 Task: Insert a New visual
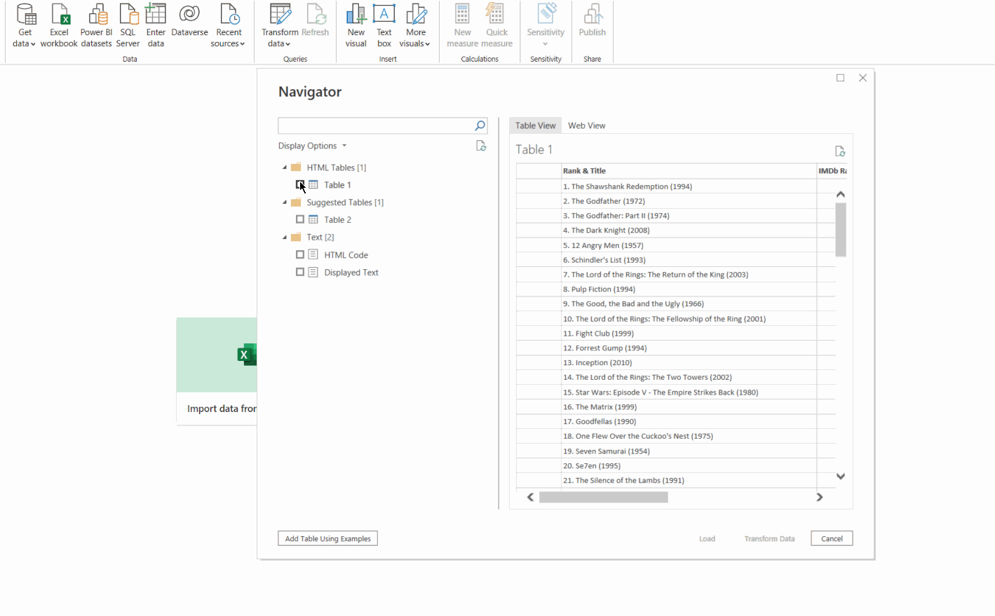[356, 26]
